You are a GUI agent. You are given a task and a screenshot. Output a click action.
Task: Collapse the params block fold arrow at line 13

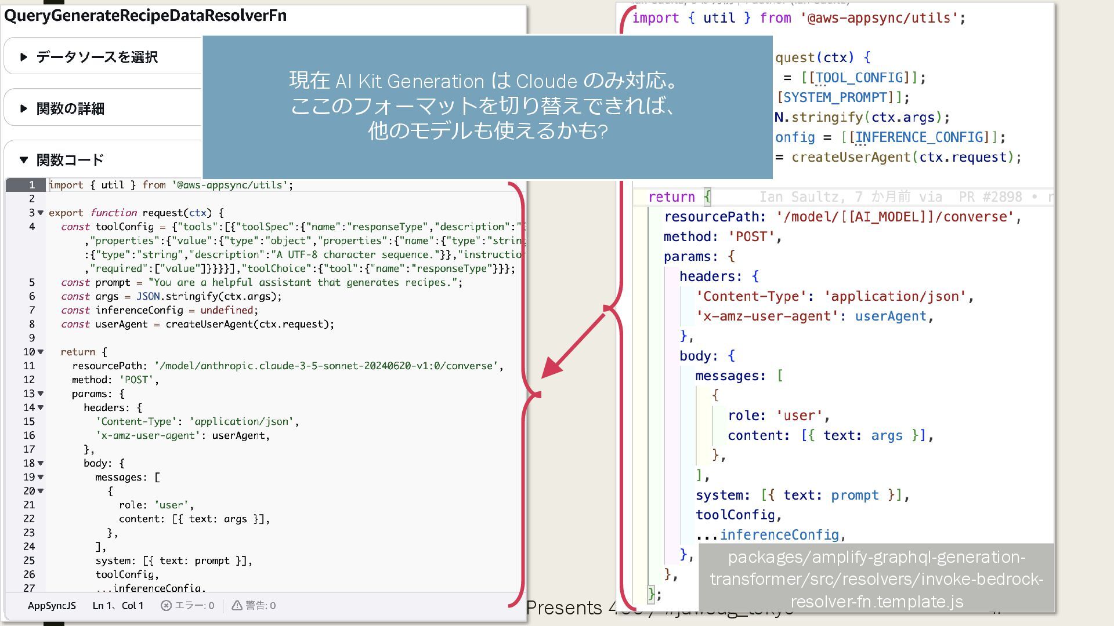click(41, 394)
